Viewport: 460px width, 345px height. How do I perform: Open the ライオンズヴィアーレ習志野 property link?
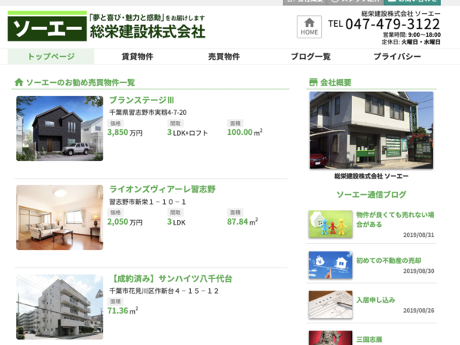[x=163, y=189]
